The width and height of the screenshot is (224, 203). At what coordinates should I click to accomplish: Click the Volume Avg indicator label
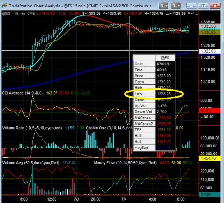pyautogui.click(x=31, y=163)
